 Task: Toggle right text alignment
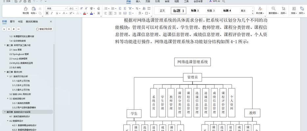pos(115,13)
